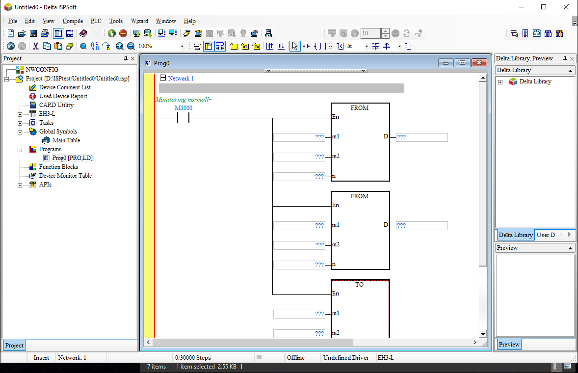Click the Insert Network yellow icon
Image resolution: width=578 pixels, height=373 pixels.
point(235,46)
